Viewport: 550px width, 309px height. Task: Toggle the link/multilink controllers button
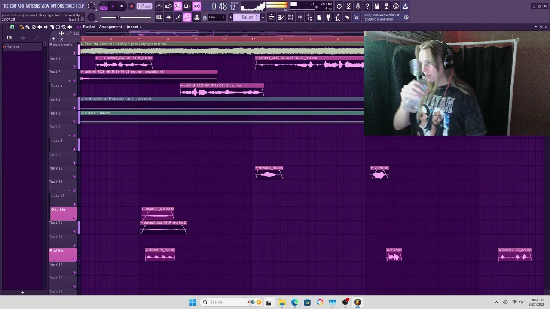187,17
